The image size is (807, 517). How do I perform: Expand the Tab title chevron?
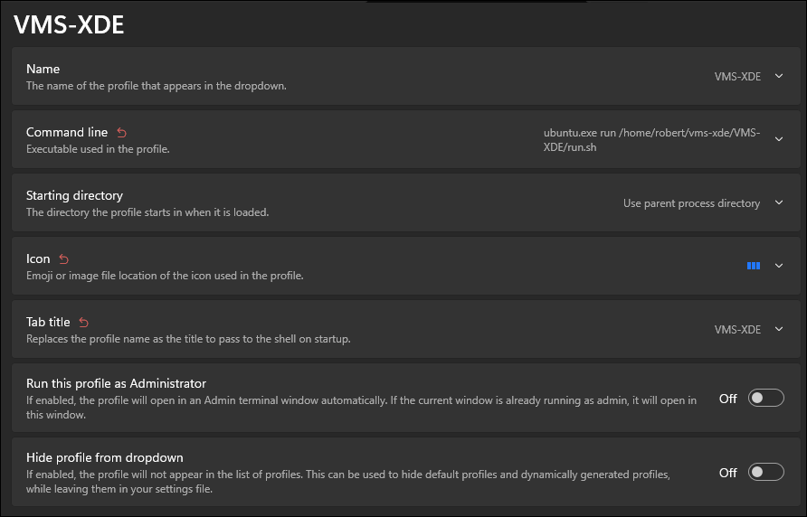click(x=779, y=329)
